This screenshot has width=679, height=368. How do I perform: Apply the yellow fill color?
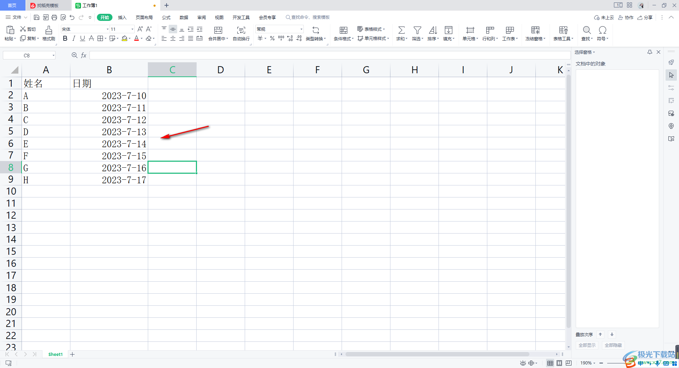[124, 38]
